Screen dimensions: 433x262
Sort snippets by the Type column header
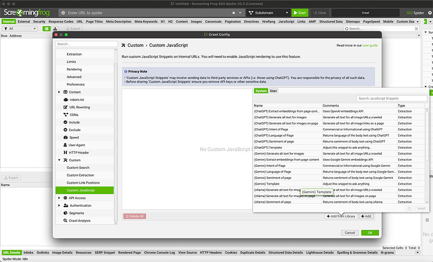pos(411,106)
